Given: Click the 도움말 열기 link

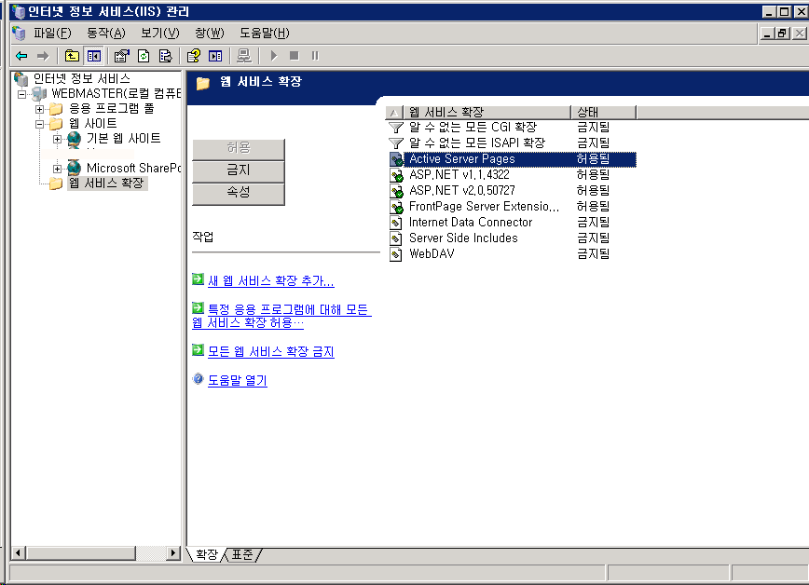Looking at the screenshot, I should [238, 380].
